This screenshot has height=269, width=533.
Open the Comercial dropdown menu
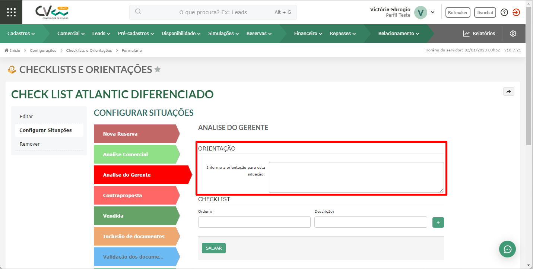coord(71,34)
